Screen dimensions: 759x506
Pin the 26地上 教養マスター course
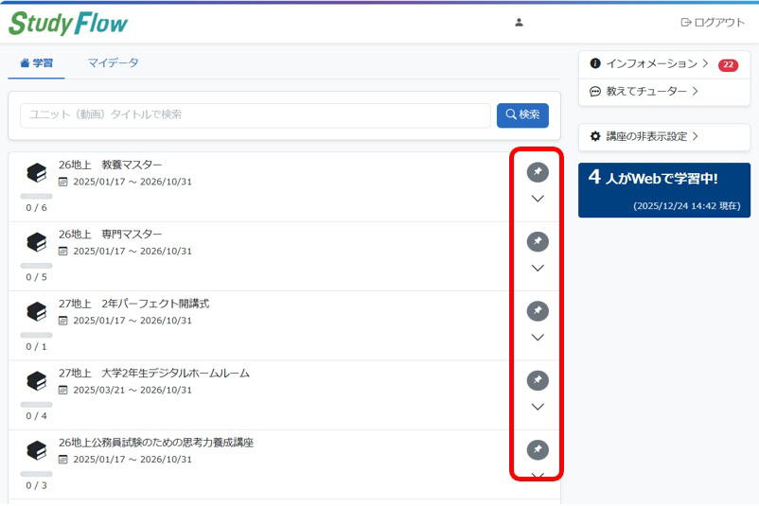538,172
